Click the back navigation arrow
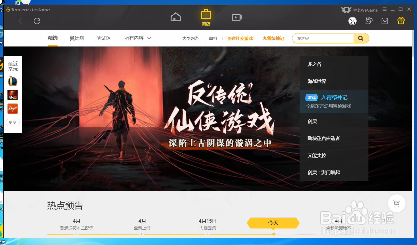417x245 pixels. tap(20, 21)
